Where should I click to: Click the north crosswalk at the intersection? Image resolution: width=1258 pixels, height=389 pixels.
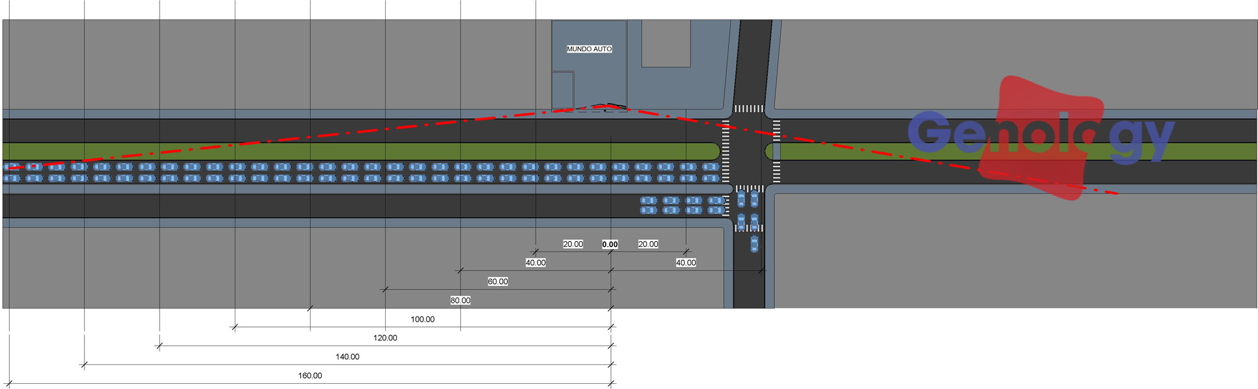[748, 109]
